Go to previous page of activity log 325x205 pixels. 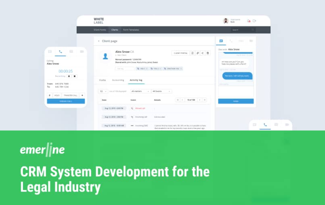coord(182,100)
